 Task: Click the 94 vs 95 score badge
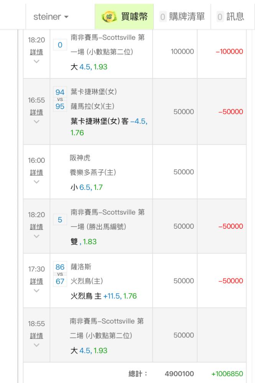point(60,99)
